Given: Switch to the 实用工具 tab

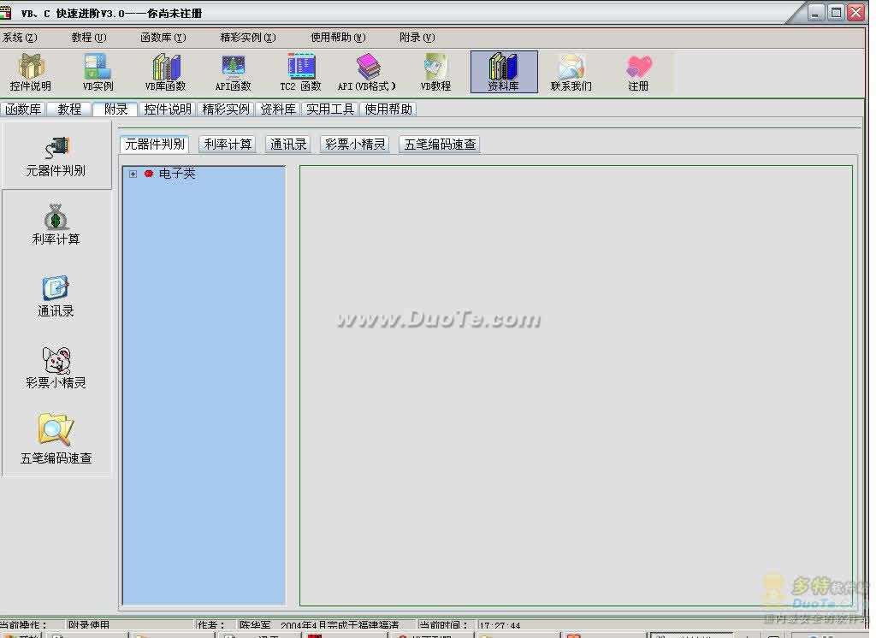Looking at the screenshot, I should pos(330,109).
